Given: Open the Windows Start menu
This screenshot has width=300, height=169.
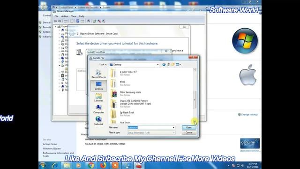Looking at the screenshot, I should (x=43, y=165).
